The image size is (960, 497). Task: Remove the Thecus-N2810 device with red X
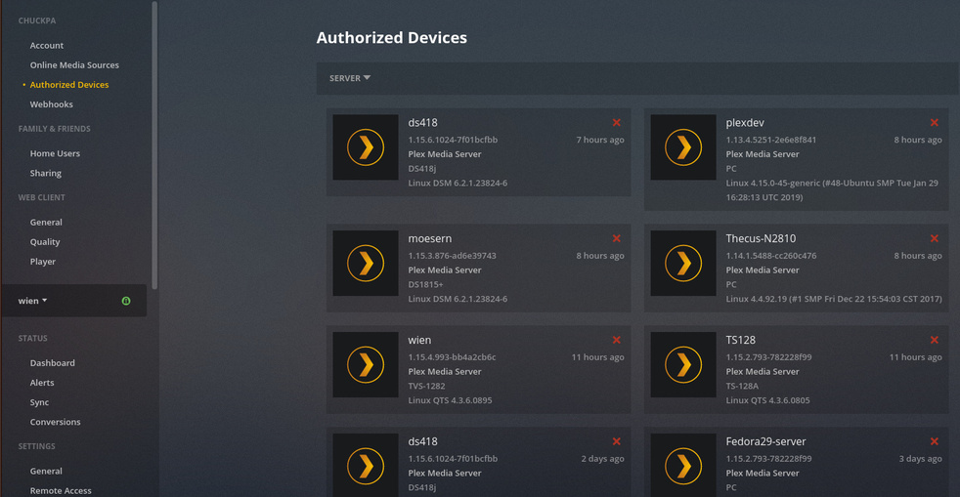click(x=935, y=238)
